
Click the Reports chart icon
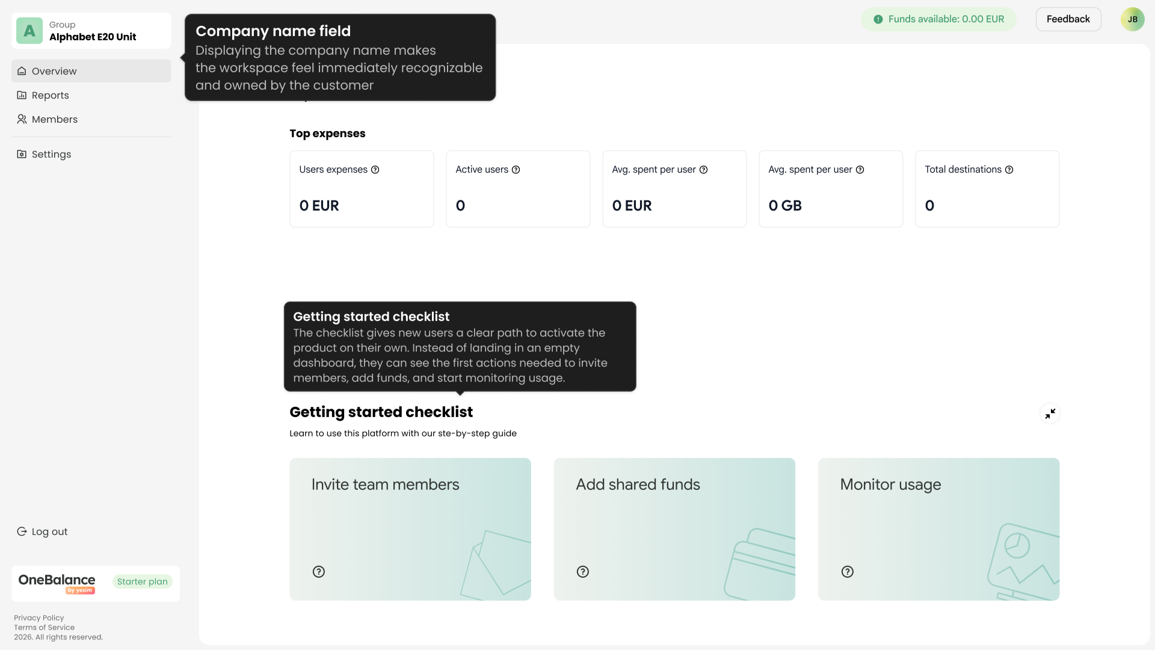pyautogui.click(x=22, y=95)
